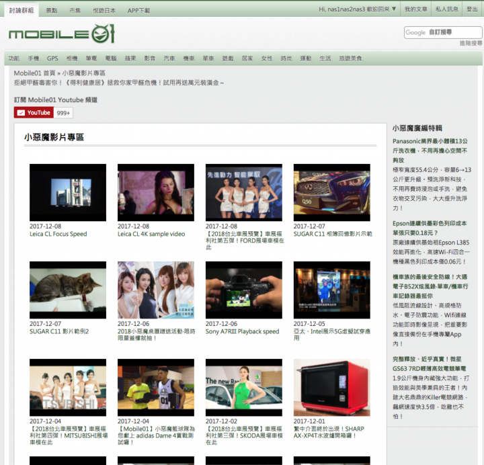Click SUGAR C11 相簿回憶影片示範 title
This screenshot has height=465, width=484.
(333, 235)
